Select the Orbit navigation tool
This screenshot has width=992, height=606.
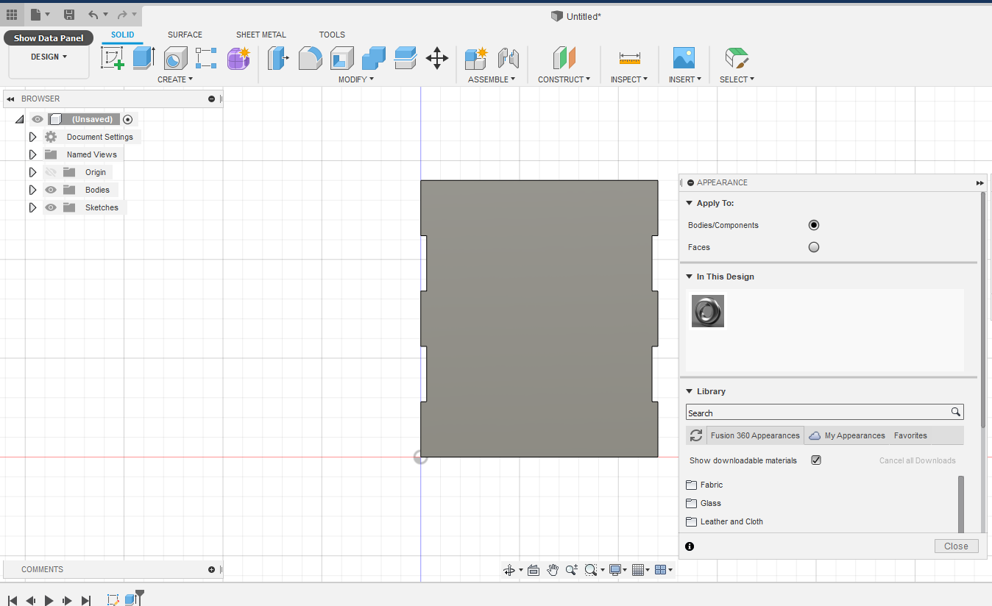[x=509, y=570]
